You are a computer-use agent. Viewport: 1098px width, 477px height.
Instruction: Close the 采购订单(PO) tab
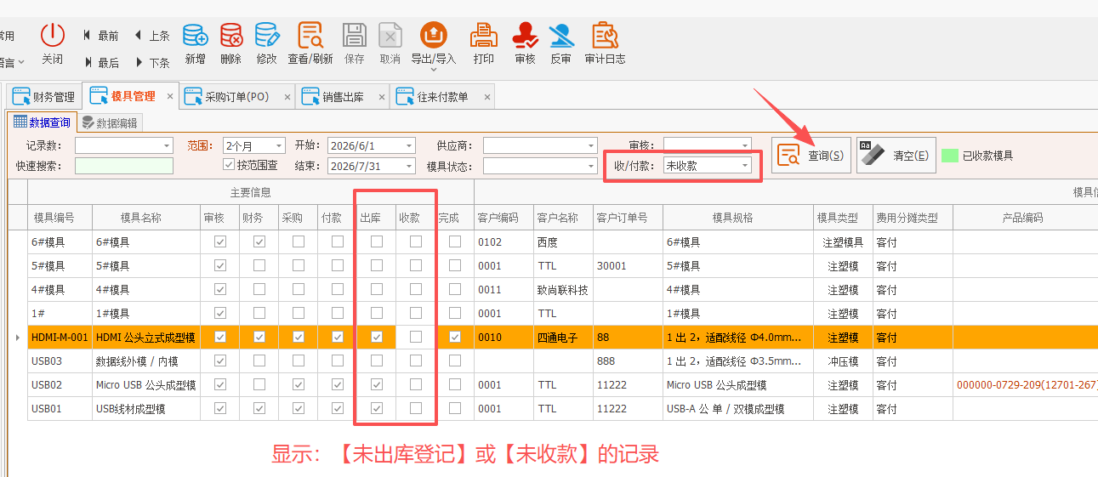(287, 97)
